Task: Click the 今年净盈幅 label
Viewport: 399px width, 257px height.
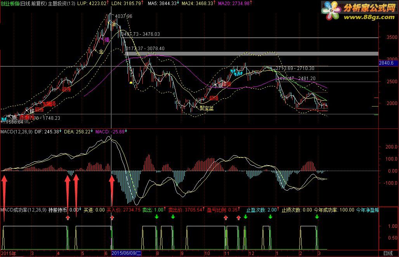Action: (367, 210)
